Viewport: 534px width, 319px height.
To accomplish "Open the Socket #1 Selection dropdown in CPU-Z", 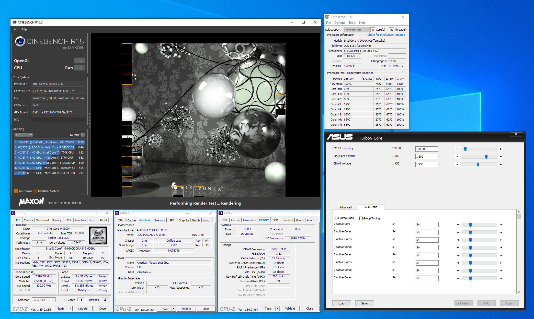I will (x=43, y=300).
